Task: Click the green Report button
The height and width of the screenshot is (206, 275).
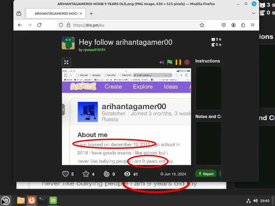Action: pyautogui.click(x=206, y=174)
